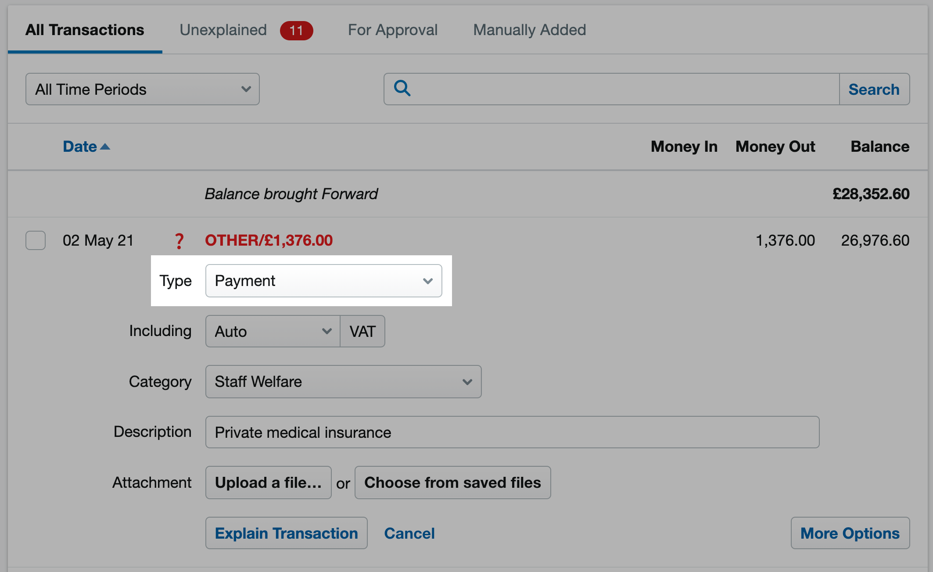
Task: Click the Explain Transaction button
Action: click(287, 533)
